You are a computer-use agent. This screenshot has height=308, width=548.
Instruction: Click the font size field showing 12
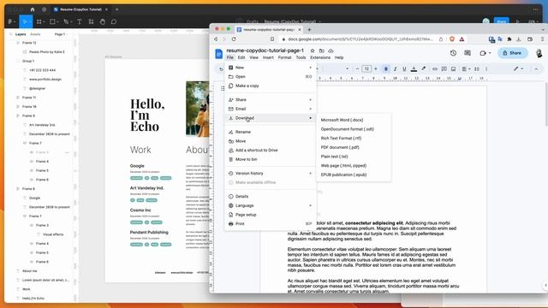(x=366, y=69)
